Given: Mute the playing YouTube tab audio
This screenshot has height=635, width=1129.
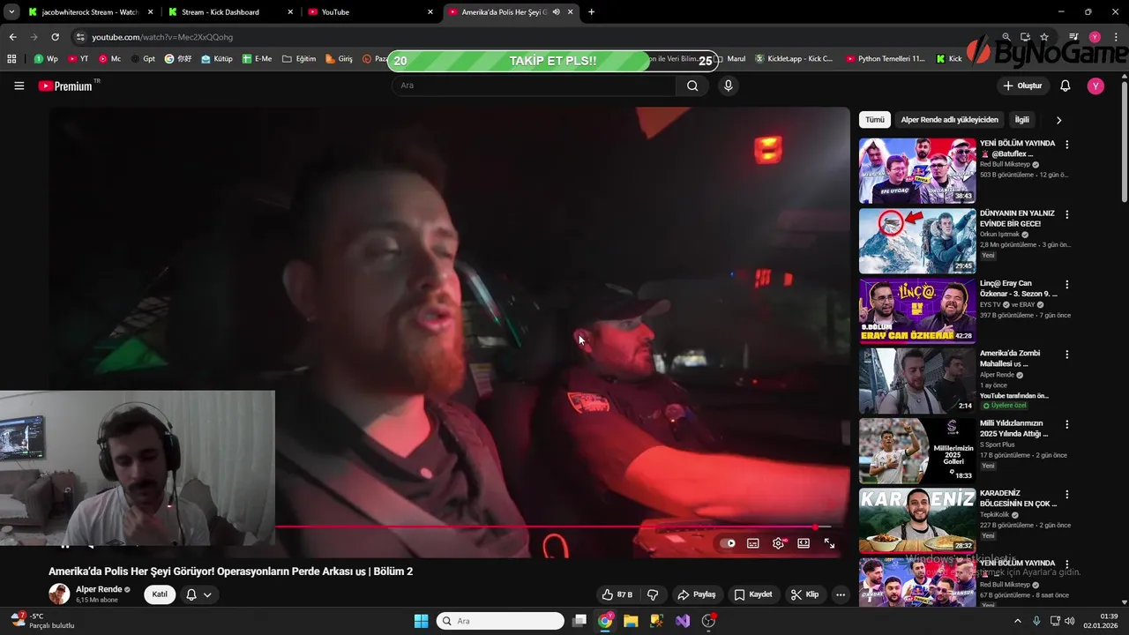Looking at the screenshot, I should pos(556,12).
